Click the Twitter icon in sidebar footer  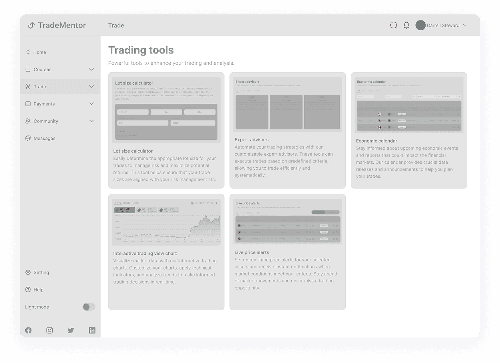pos(71,330)
